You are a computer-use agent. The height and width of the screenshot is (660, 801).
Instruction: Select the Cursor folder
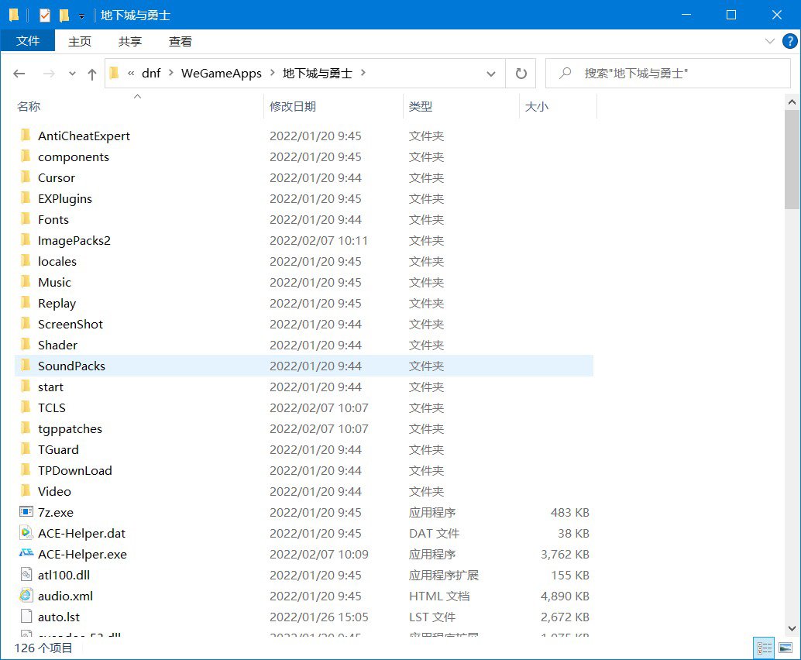pyautogui.click(x=57, y=177)
